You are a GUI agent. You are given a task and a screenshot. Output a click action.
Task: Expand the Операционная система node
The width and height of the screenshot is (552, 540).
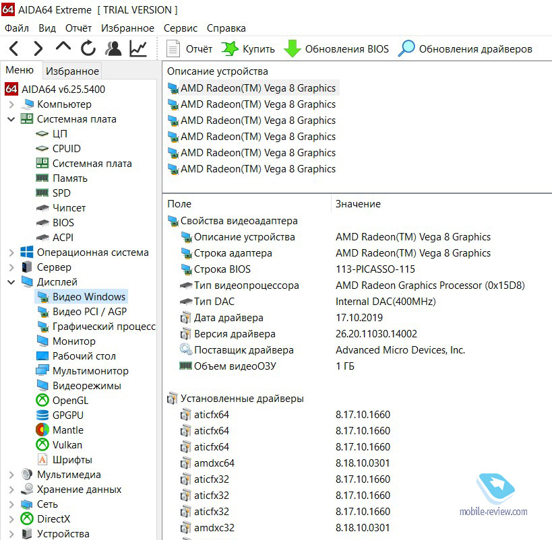(x=11, y=252)
